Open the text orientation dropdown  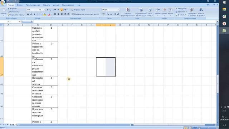pos(65,10)
